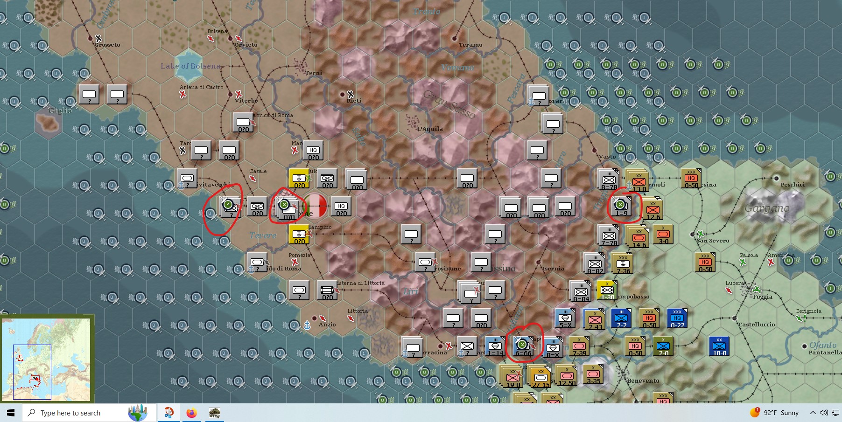The height and width of the screenshot is (422, 842).
Task: Click the Europe minimap thumbnail
Action: pos(47,359)
